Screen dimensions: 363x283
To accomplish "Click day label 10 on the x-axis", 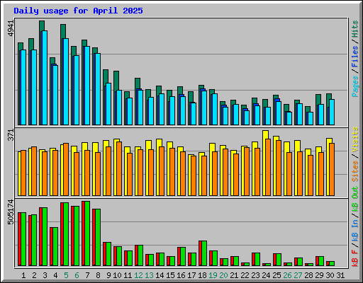I will (x=117, y=275).
